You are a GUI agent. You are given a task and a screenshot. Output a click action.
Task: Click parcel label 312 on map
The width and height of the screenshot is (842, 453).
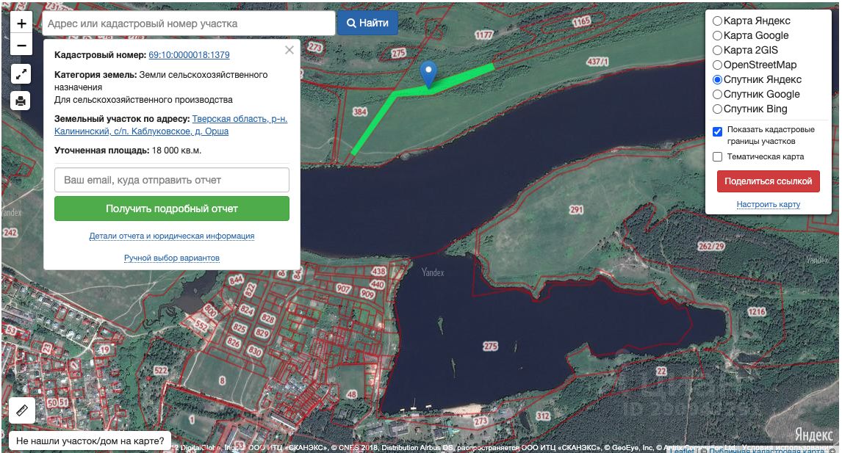coord(543,416)
